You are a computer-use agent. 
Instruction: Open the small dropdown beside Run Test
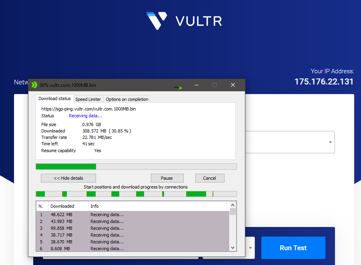click(250, 248)
